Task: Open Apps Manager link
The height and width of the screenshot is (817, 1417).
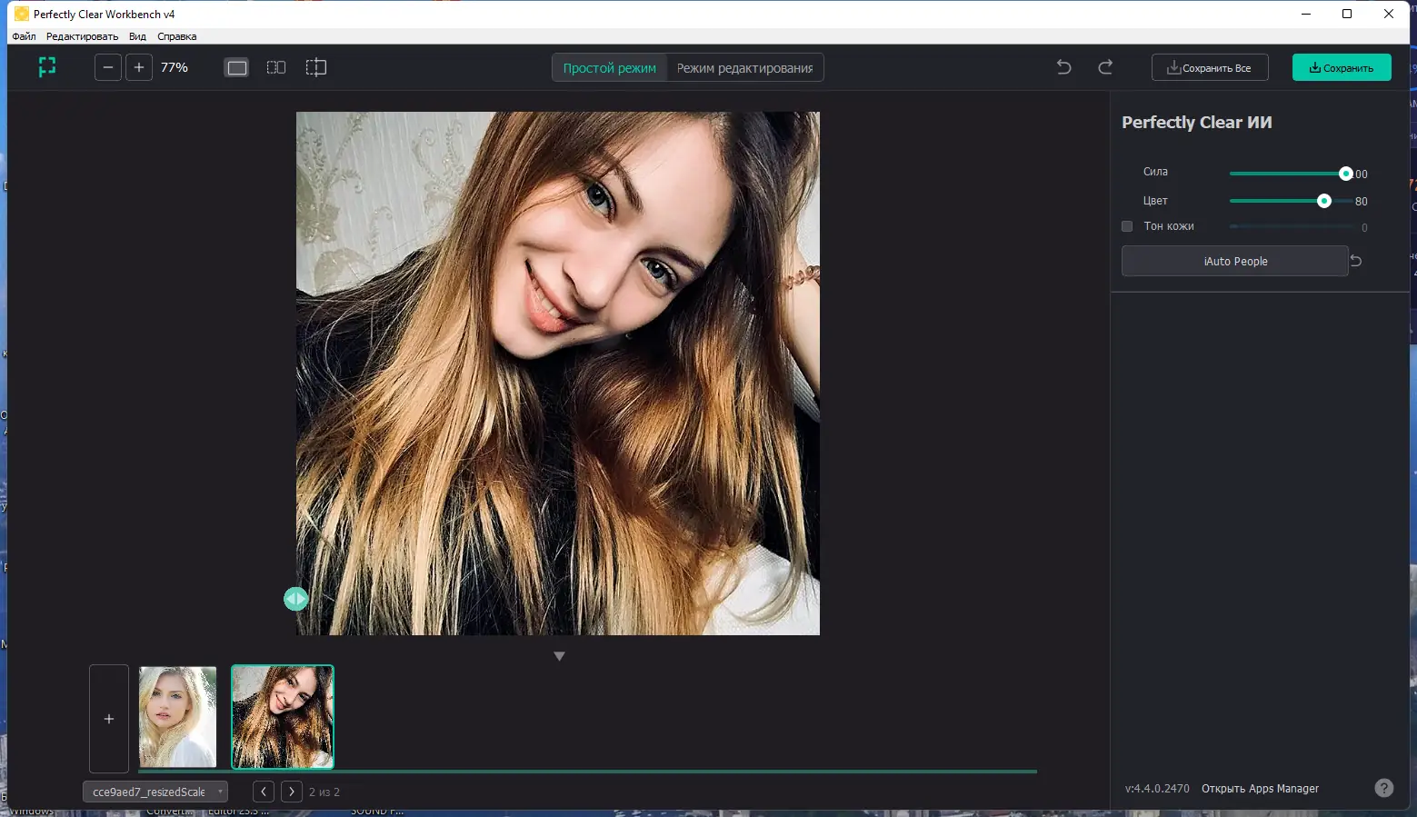Action: (1260, 789)
